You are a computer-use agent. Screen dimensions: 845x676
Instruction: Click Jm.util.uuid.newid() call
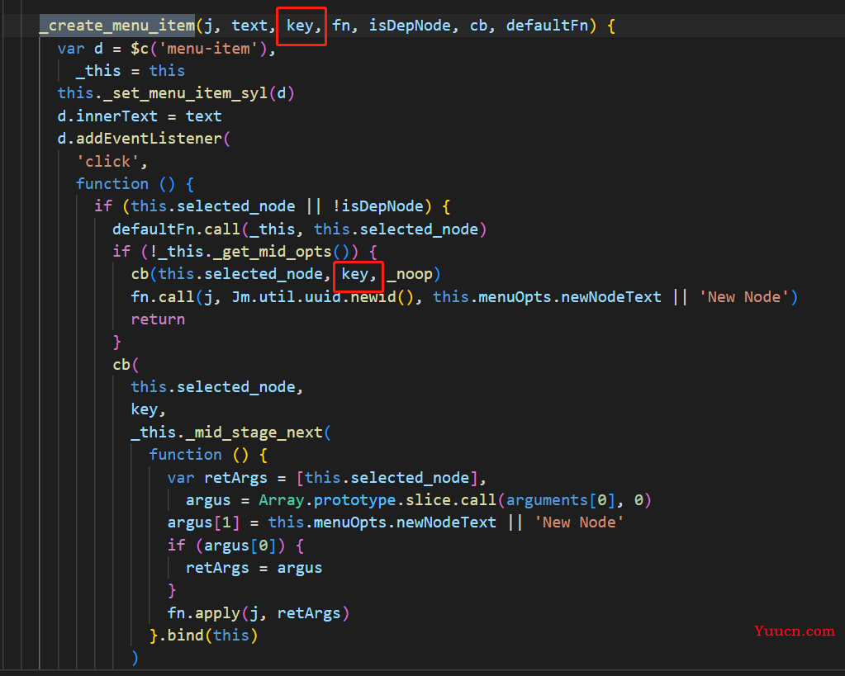[x=321, y=297]
